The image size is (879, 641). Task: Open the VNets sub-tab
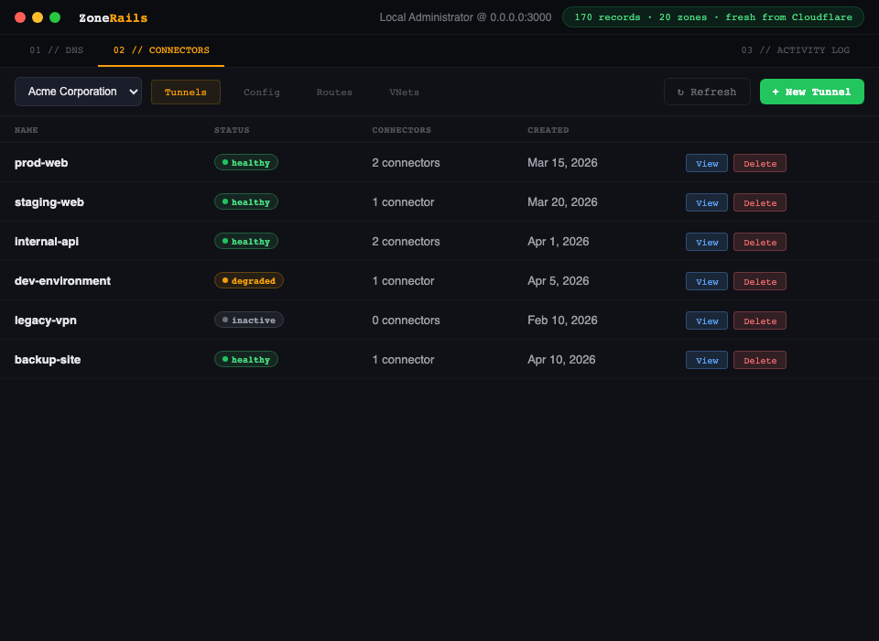click(404, 92)
